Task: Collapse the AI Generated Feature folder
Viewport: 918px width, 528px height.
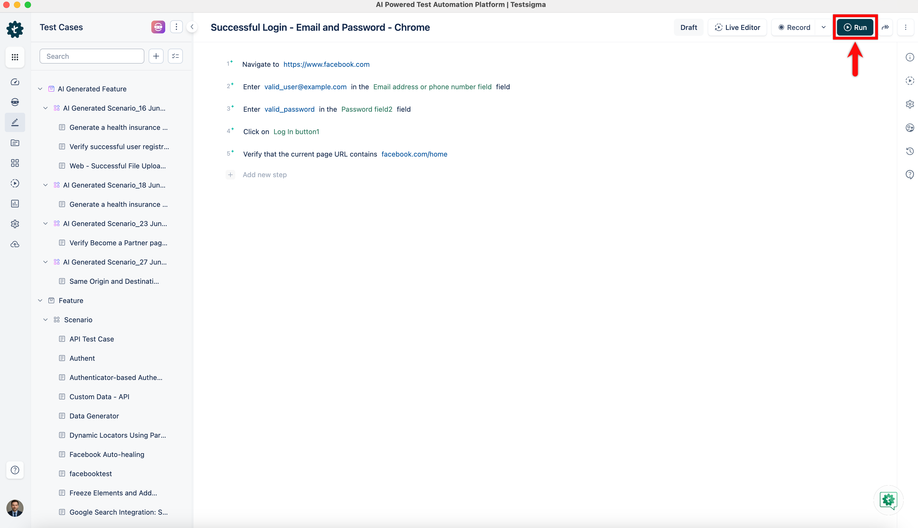Action: click(x=40, y=89)
